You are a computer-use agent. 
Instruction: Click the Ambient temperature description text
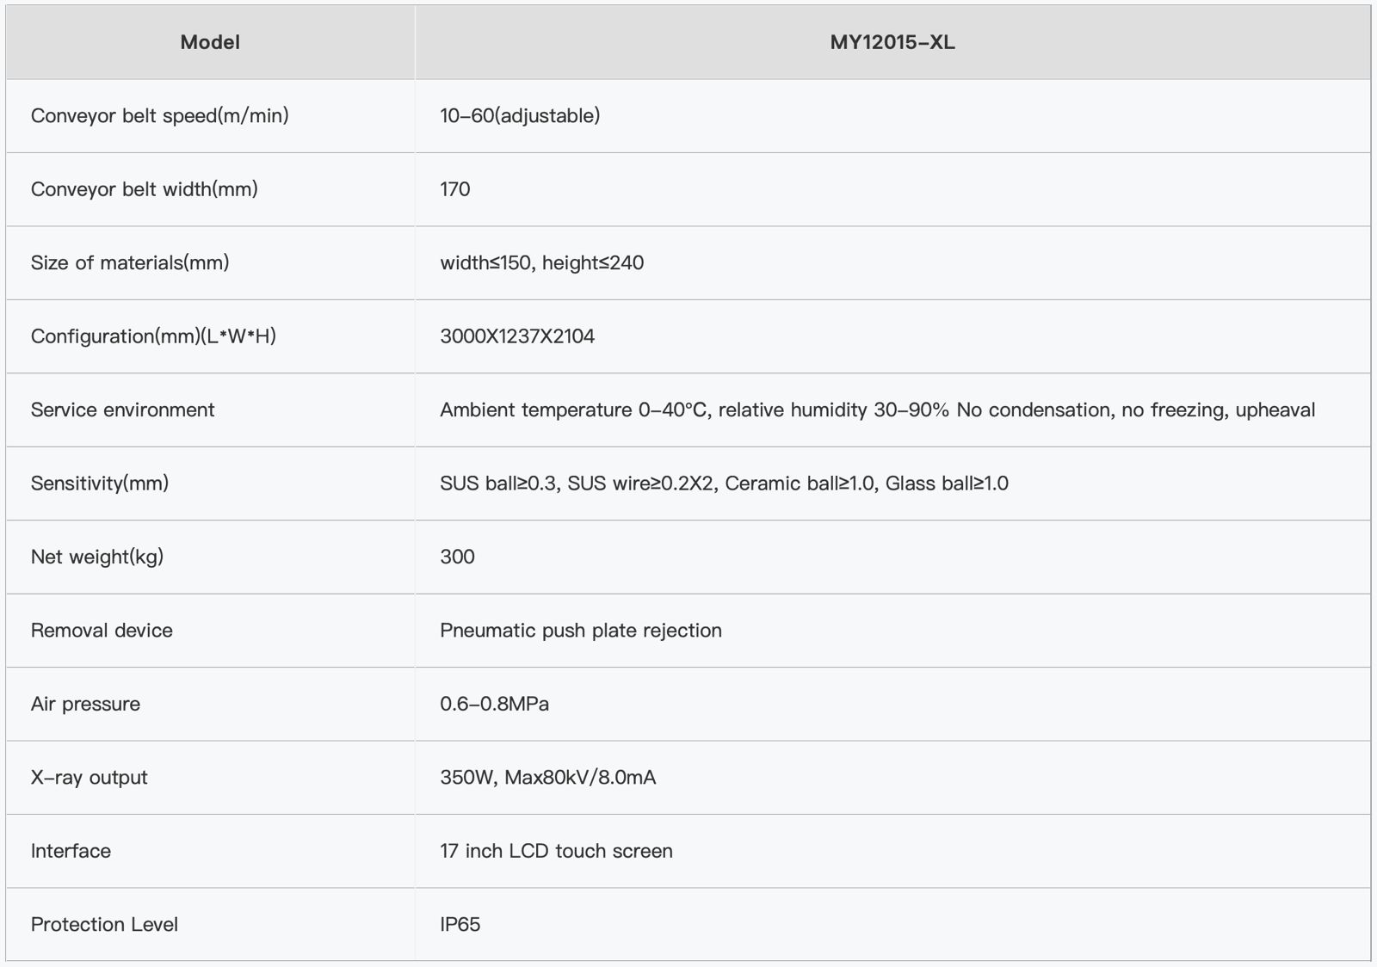tap(877, 410)
